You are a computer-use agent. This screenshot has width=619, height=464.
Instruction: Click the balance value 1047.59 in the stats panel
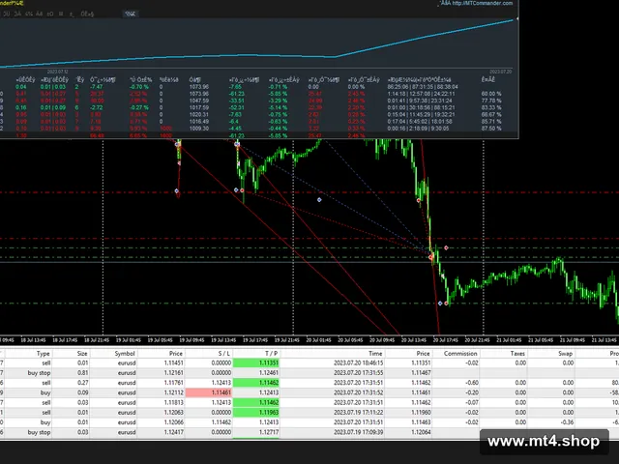(199, 101)
